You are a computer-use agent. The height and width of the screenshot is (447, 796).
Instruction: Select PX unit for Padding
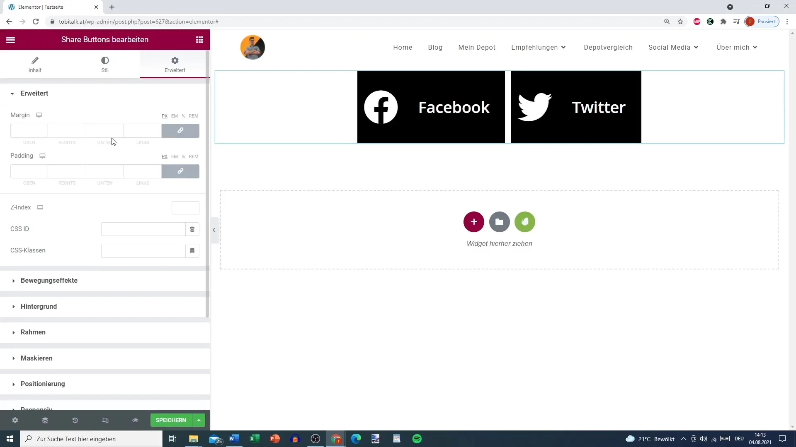(165, 156)
